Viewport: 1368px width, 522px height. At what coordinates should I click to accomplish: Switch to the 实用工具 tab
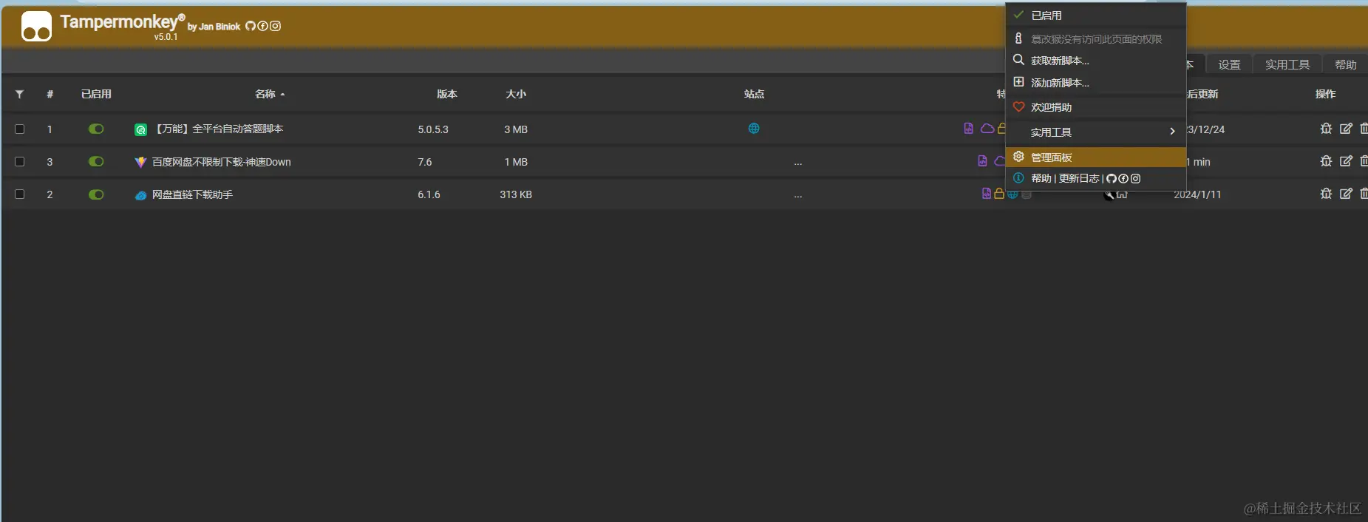click(x=1287, y=64)
